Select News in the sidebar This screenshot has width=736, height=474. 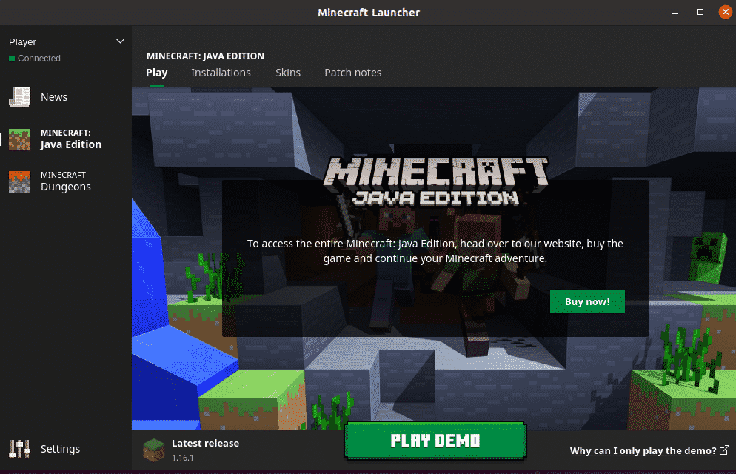coord(54,97)
